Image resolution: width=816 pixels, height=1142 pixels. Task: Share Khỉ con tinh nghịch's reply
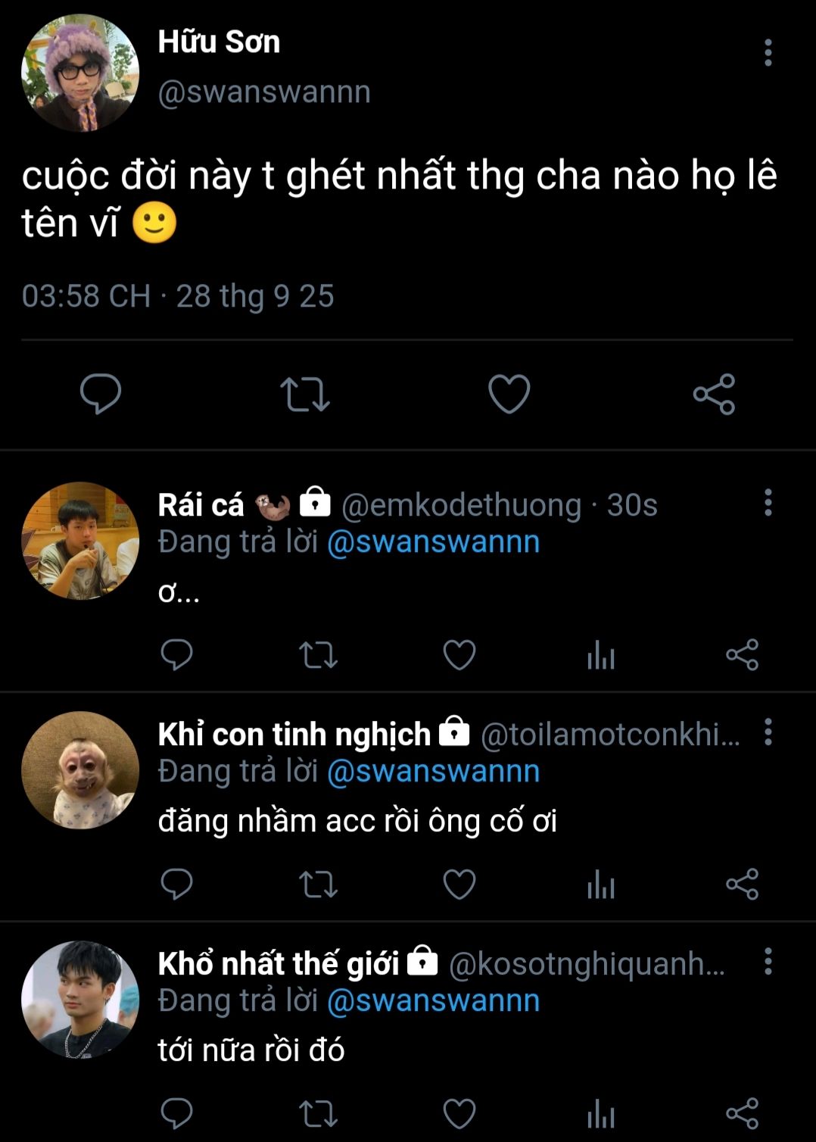[x=742, y=885]
